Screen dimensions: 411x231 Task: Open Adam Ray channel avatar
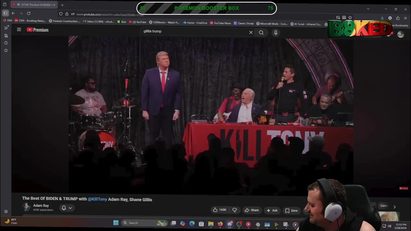tap(27, 207)
